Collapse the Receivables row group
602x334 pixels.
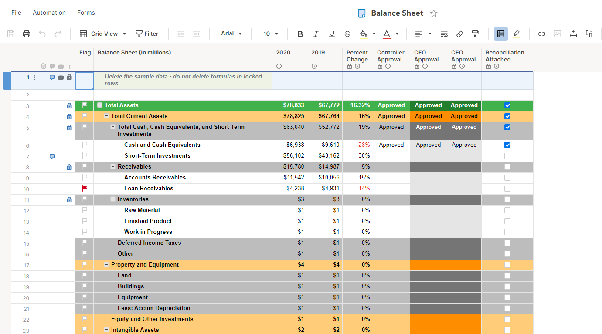113,167
